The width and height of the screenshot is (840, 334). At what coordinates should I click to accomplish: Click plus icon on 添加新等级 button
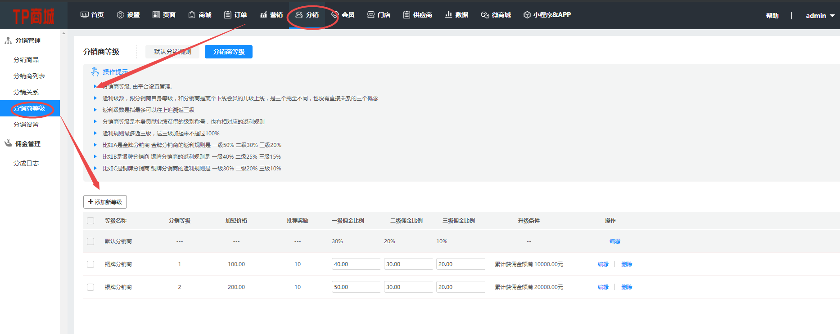[90, 202]
